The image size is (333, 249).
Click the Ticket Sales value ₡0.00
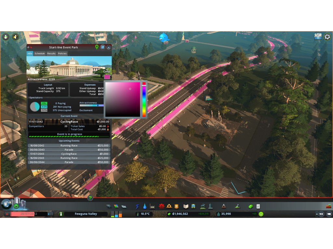tap(102, 126)
